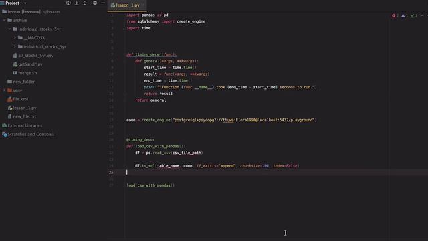The width and height of the screenshot is (428, 241).
Task: Select the new_file.txt file
Action: click(x=25, y=116)
